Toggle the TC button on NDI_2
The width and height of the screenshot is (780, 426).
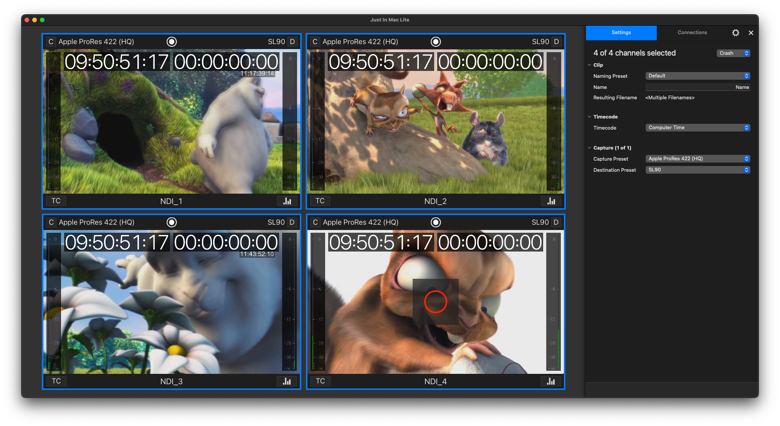click(320, 201)
